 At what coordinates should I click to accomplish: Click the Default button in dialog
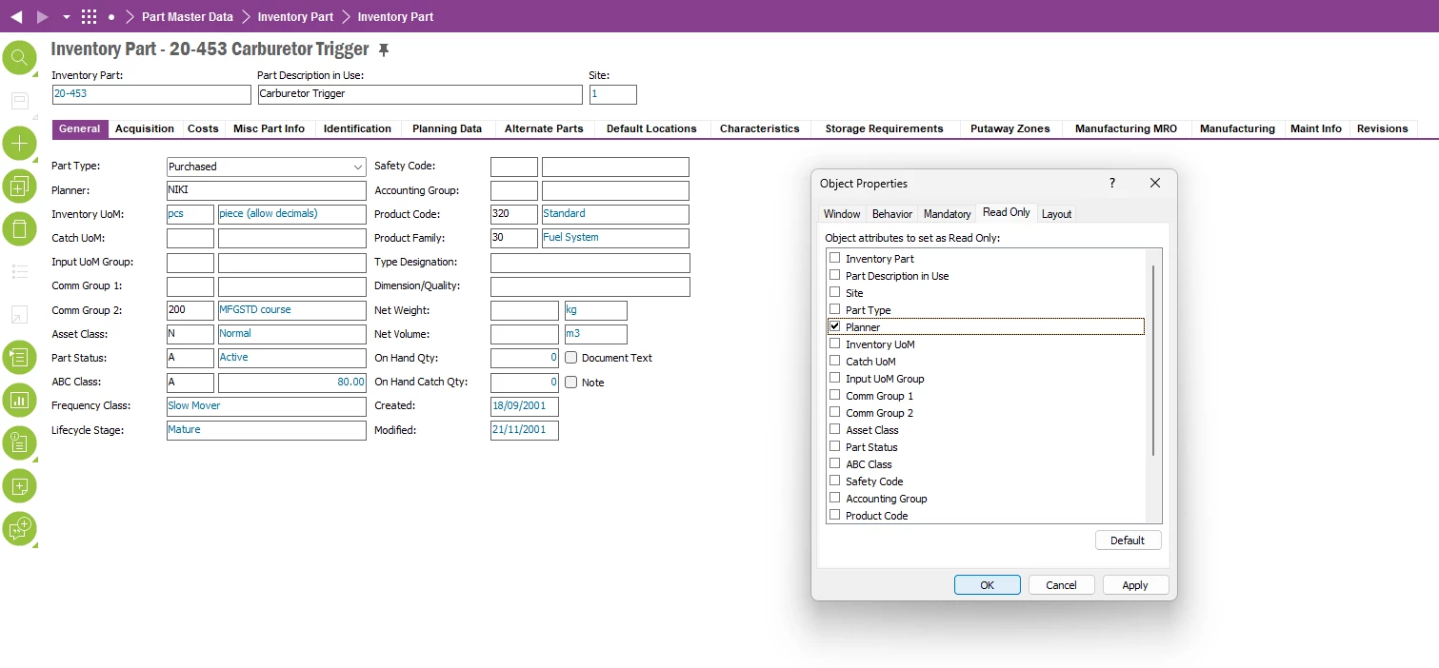coord(1128,540)
